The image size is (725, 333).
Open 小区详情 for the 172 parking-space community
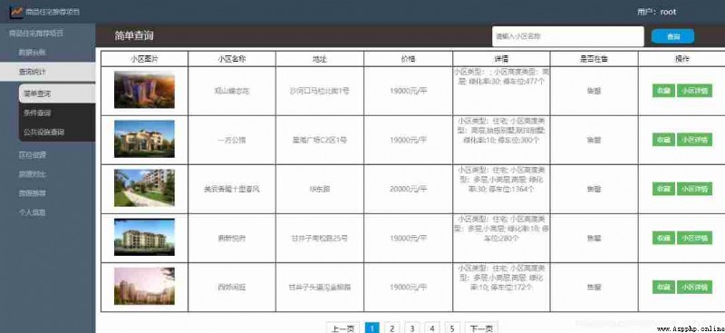[694, 287]
